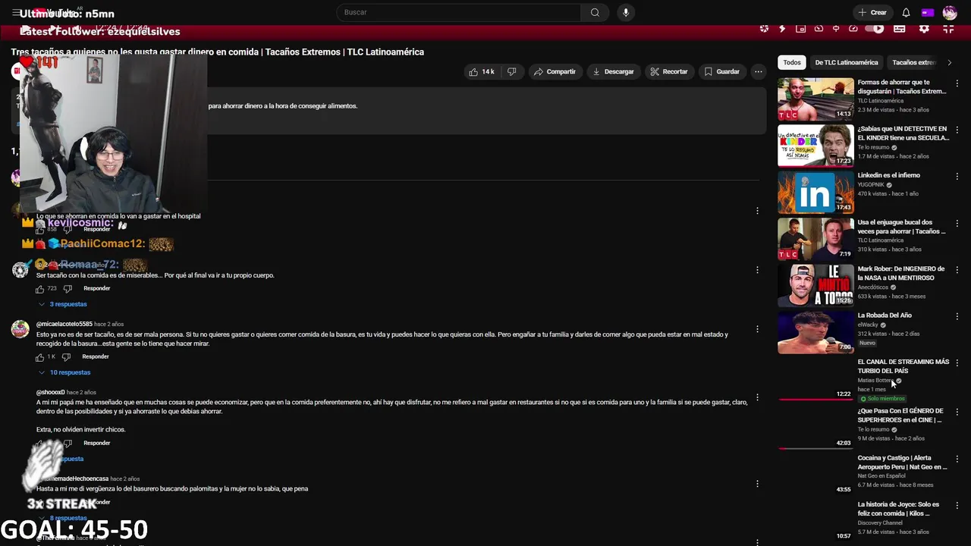Open YUGOPNIK channel link
The image size is (971, 546).
[871, 184]
